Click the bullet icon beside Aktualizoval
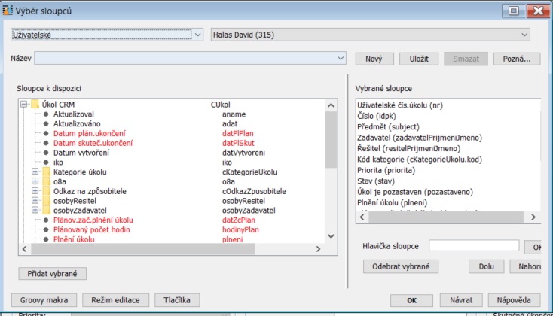The width and height of the screenshot is (553, 316). point(46,114)
